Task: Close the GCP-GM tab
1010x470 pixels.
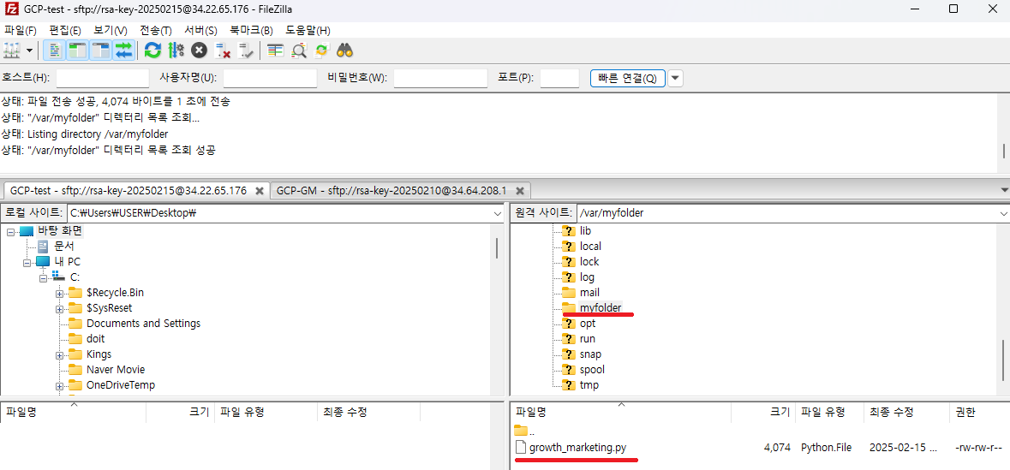Action: [519, 191]
